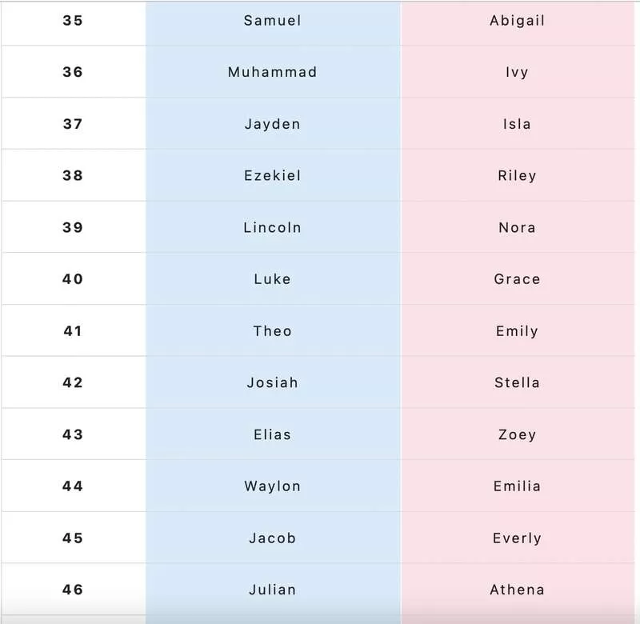
Task: Click the girl name Grace
Action: click(x=517, y=279)
